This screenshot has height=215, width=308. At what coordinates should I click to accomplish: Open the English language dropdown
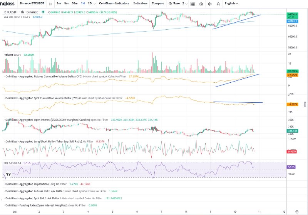[x=231, y=3]
